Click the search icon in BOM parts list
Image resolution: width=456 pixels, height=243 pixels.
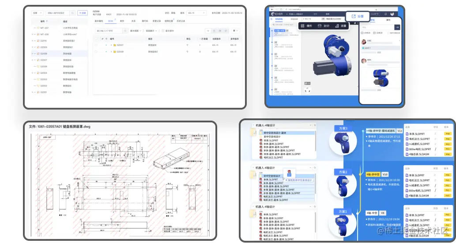pos(72,13)
